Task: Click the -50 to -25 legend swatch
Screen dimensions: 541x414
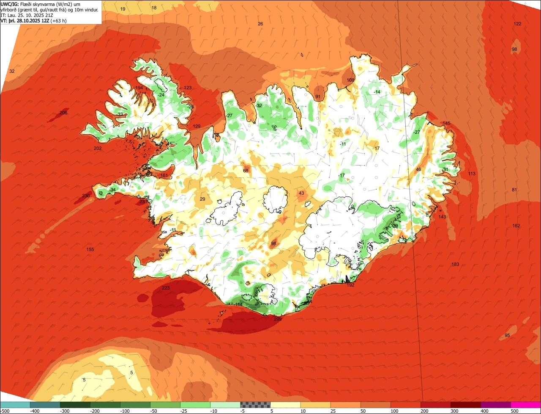Action: [x=165, y=405]
